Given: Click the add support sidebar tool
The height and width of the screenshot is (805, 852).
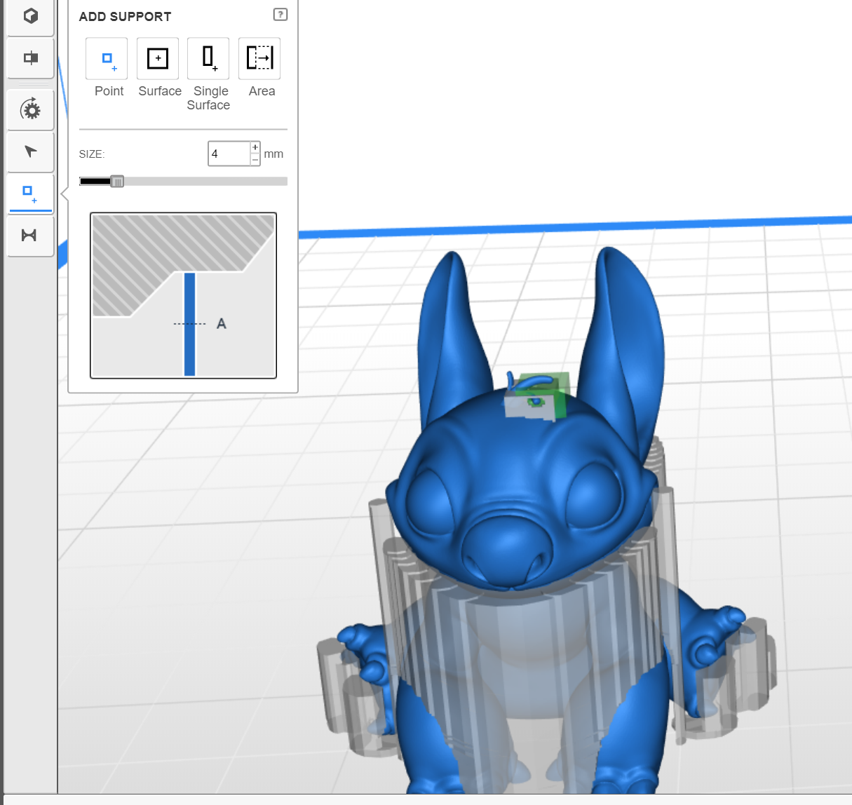Looking at the screenshot, I should click(30, 194).
